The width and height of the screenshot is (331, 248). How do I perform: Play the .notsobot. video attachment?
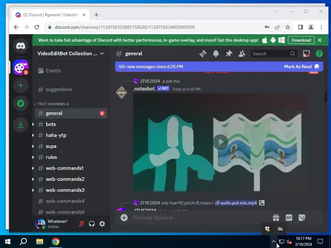tap(220, 142)
